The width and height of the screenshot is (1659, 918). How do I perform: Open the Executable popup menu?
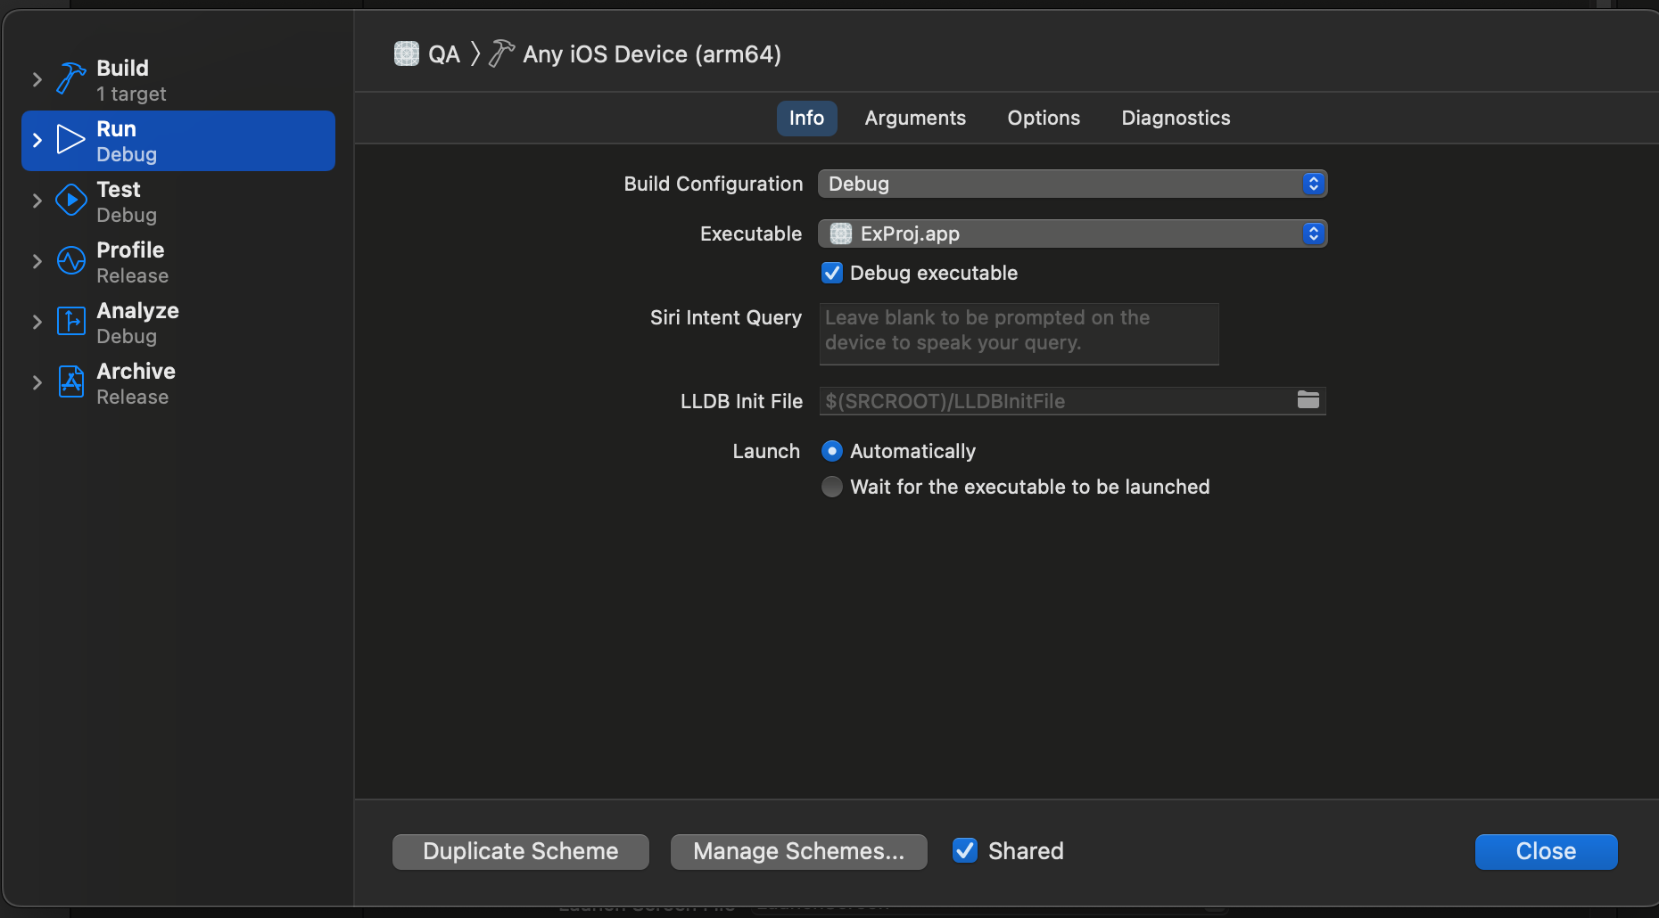[1072, 234]
